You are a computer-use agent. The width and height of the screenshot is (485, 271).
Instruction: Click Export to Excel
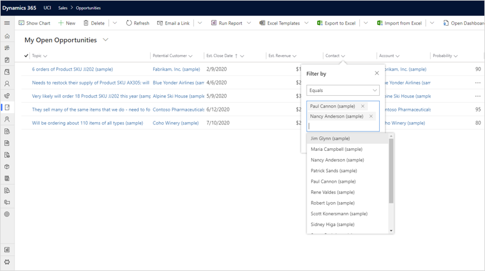pyautogui.click(x=336, y=23)
